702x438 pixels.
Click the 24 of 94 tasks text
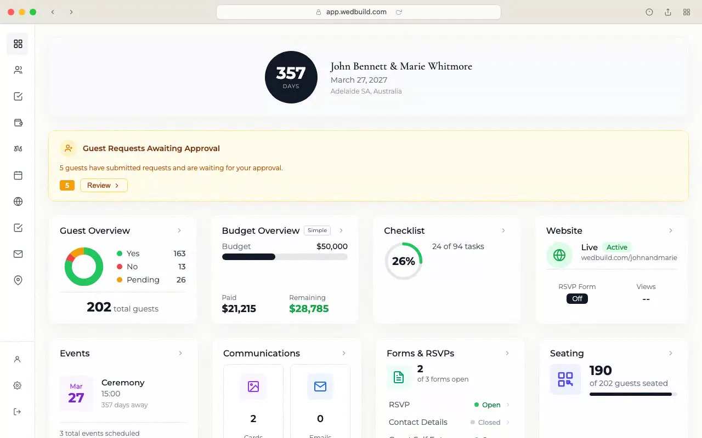pos(458,246)
